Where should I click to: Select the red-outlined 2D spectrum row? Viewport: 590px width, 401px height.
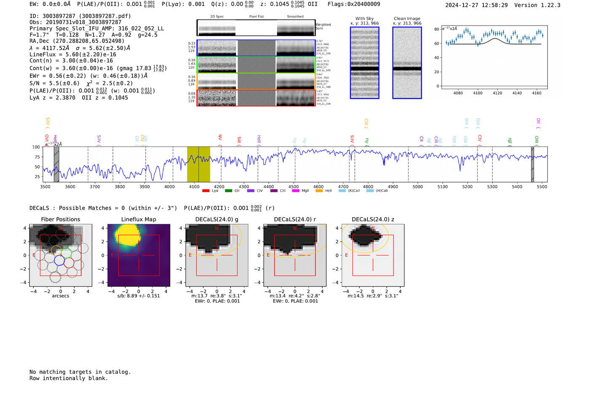click(256, 98)
